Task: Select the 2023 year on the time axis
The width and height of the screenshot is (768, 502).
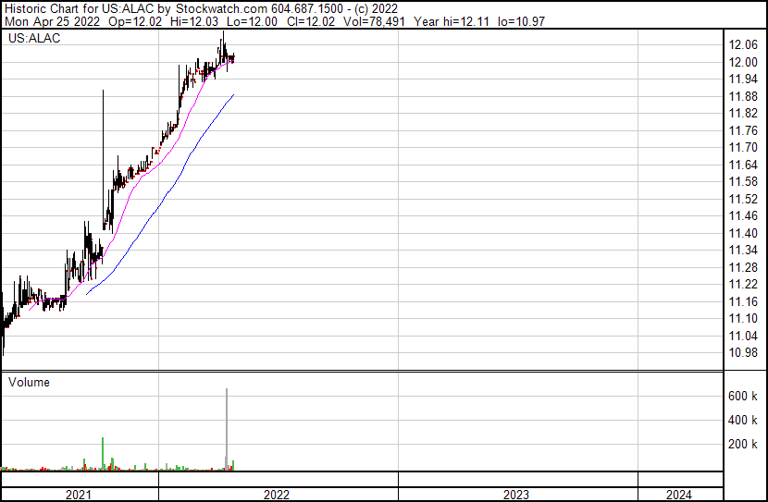Action: [516, 495]
